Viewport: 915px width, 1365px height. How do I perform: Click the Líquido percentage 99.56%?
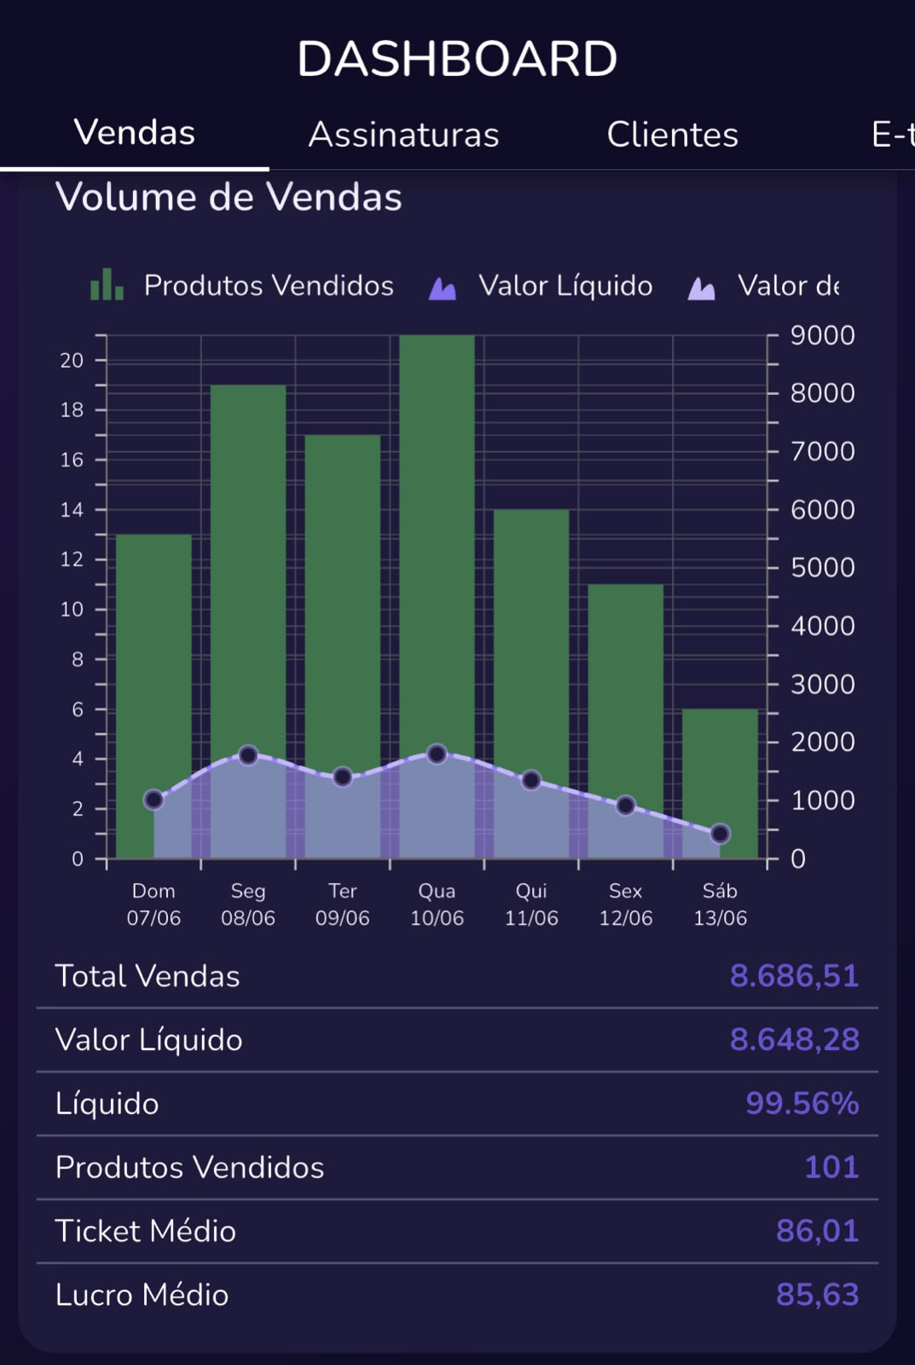click(x=802, y=1103)
